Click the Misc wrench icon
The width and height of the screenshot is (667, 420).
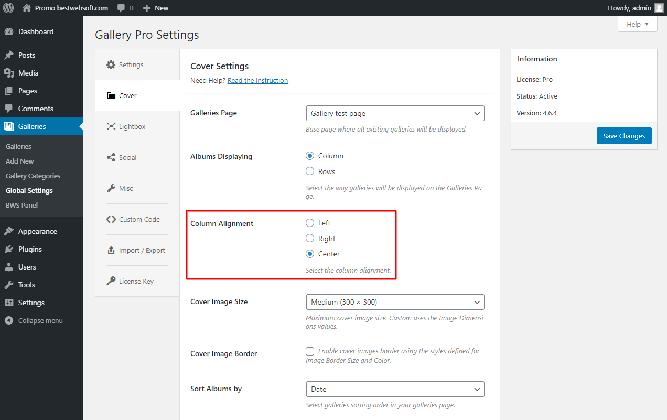(111, 188)
